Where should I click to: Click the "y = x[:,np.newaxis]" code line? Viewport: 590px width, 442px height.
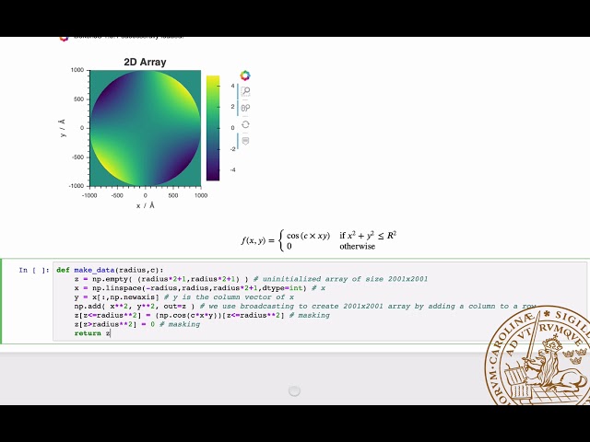[184, 297]
